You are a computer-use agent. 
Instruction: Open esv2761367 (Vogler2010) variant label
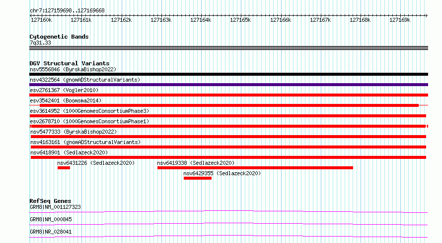click(64, 90)
